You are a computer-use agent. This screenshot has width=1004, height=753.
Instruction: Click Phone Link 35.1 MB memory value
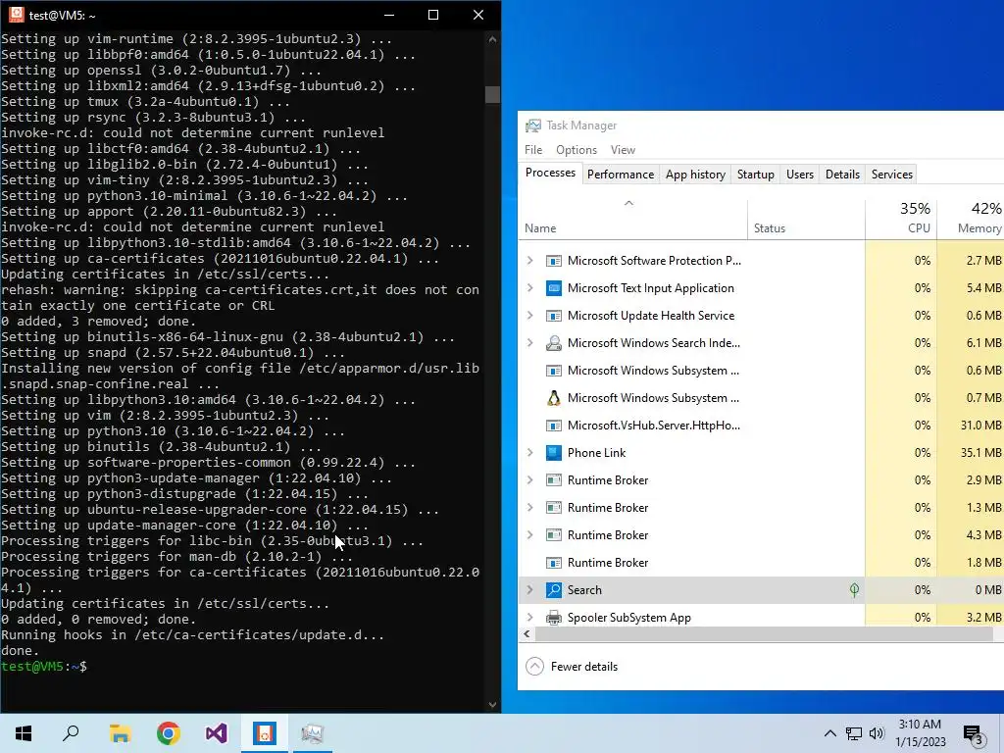click(980, 453)
